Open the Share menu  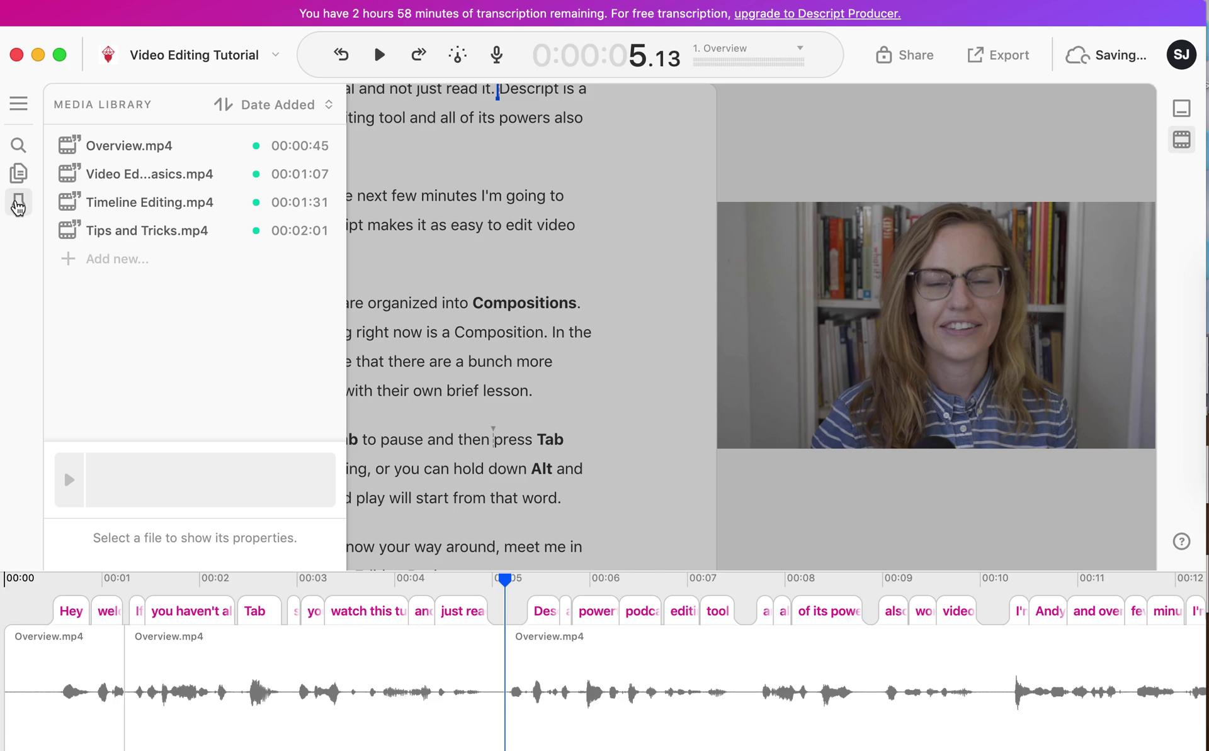pyautogui.click(x=904, y=55)
